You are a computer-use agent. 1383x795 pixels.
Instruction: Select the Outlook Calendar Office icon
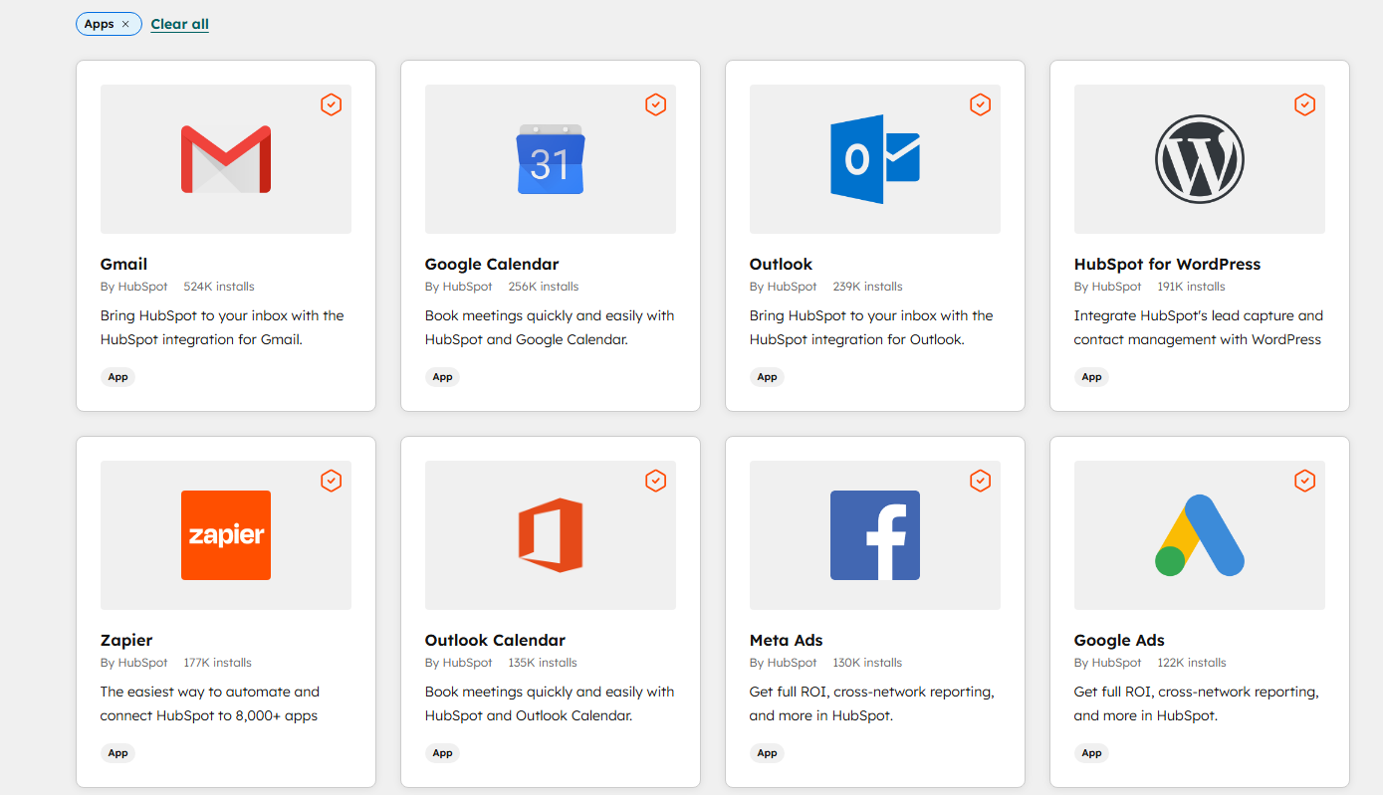tap(550, 535)
